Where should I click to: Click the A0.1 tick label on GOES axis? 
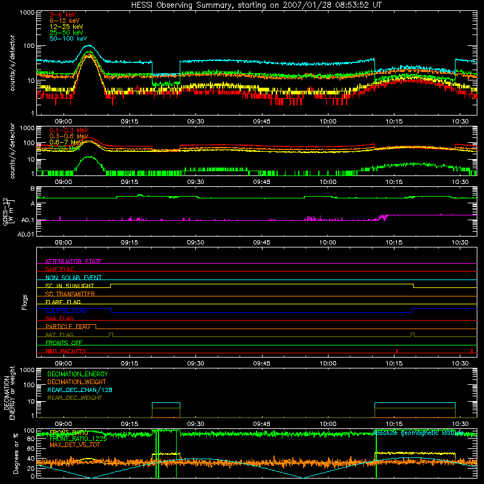tap(28, 220)
